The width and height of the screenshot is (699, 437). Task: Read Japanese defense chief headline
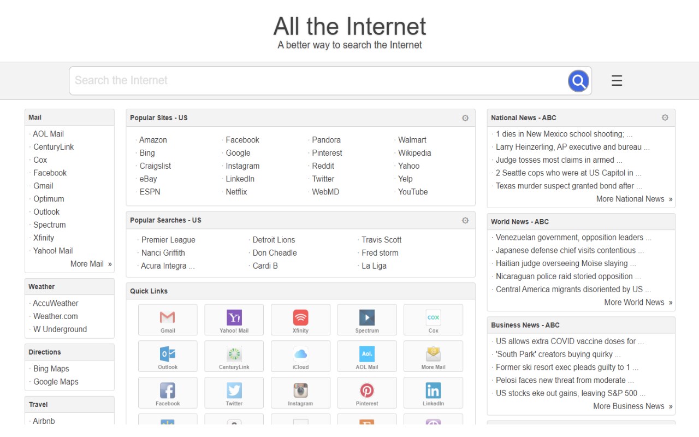[x=570, y=251]
